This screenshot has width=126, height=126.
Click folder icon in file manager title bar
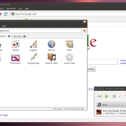(85, 22)
